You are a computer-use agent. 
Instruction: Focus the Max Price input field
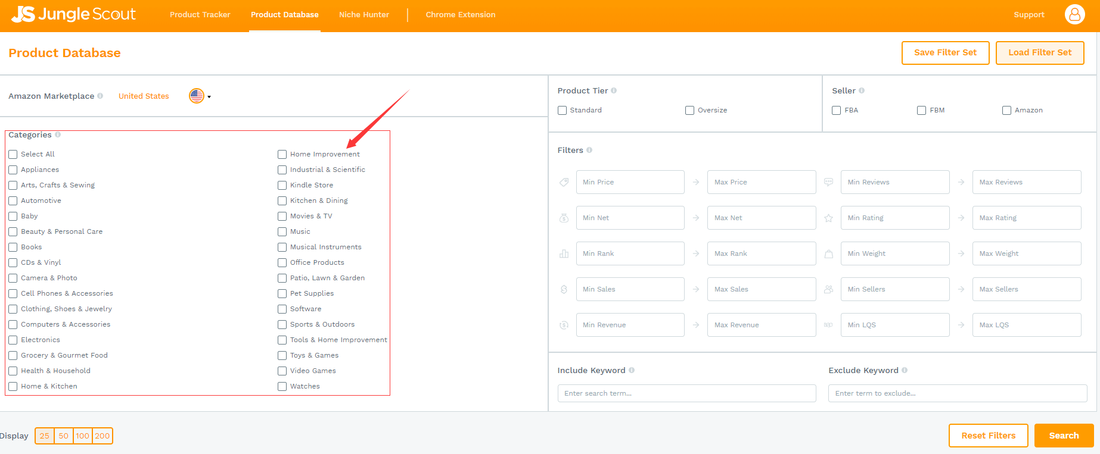click(x=762, y=182)
